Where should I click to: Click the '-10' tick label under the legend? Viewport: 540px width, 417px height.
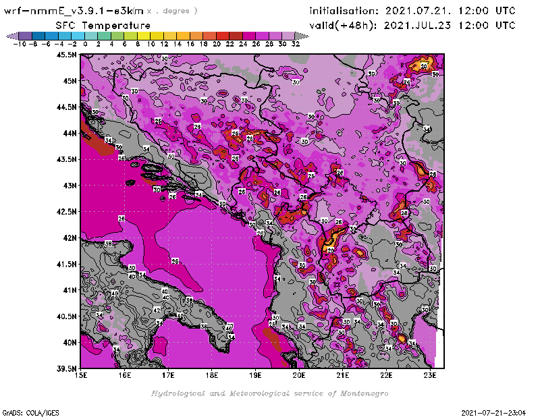click(20, 44)
